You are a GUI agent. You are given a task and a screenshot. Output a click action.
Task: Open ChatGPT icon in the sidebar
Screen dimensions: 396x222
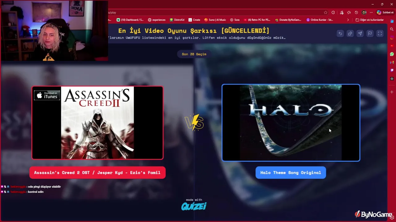pos(392,79)
